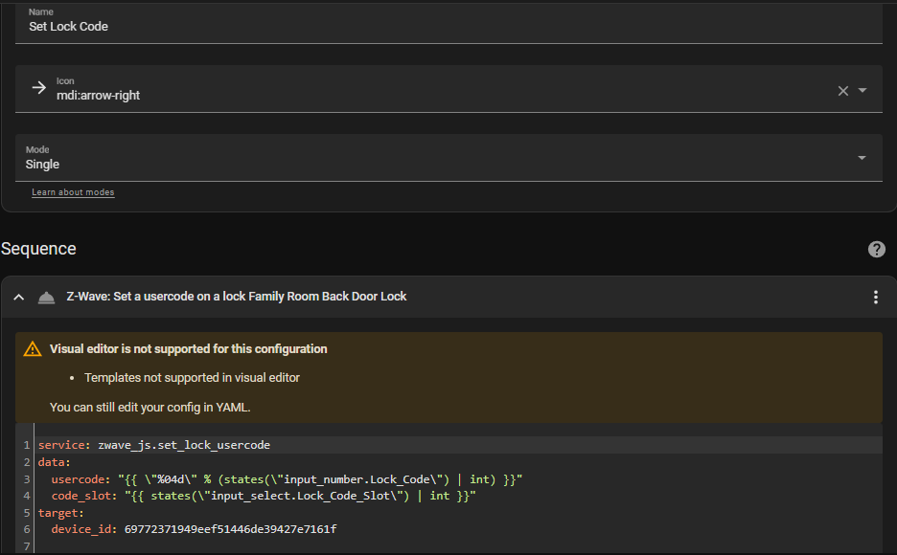
Task: Open the action's three-dot overflow menu
Action: coord(875,298)
